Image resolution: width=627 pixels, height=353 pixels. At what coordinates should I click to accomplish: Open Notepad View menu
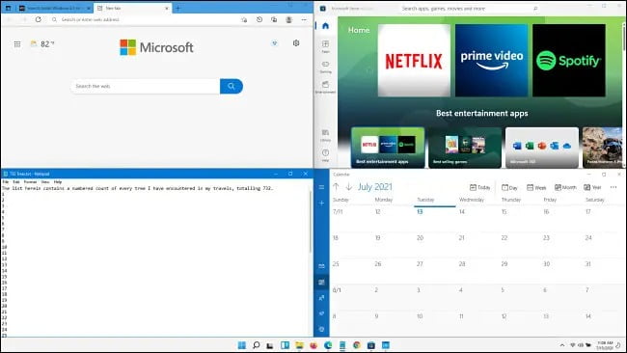pyautogui.click(x=45, y=181)
